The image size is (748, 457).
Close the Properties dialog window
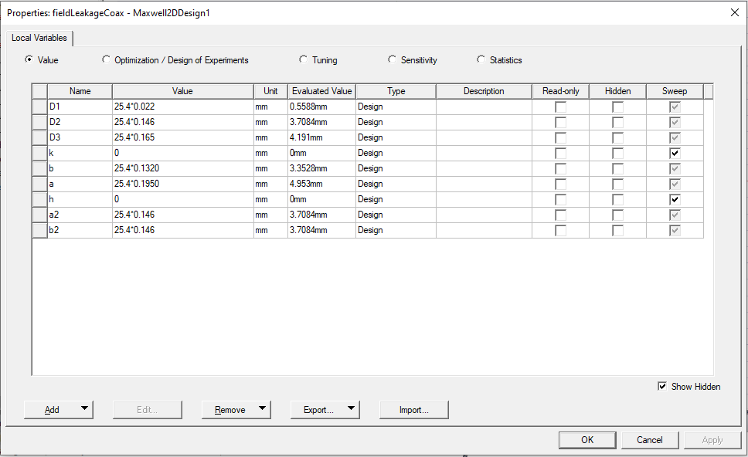point(733,12)
